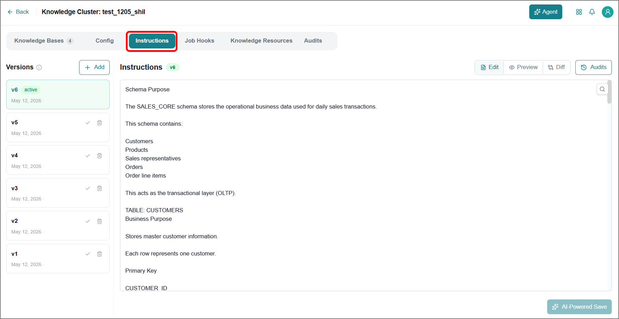
Task: Switch to the Knowledge Bases tab
Action: coord(44,41)
